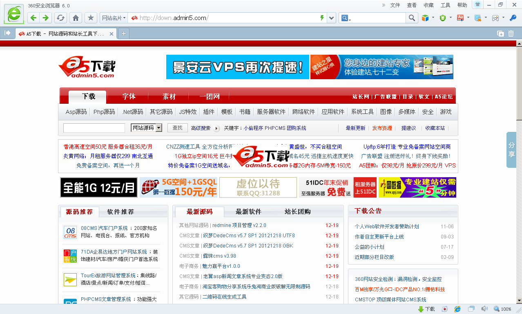The image size is (522, 314).
Task: Expand the dropdown beside translate icon
Action: [468, 18]
